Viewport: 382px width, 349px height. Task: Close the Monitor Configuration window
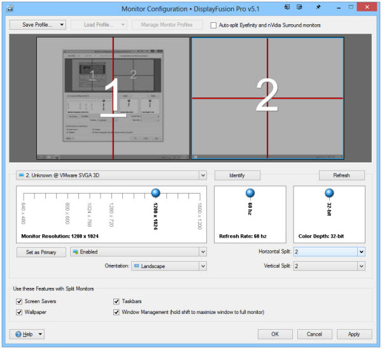(x=367, y=7)
